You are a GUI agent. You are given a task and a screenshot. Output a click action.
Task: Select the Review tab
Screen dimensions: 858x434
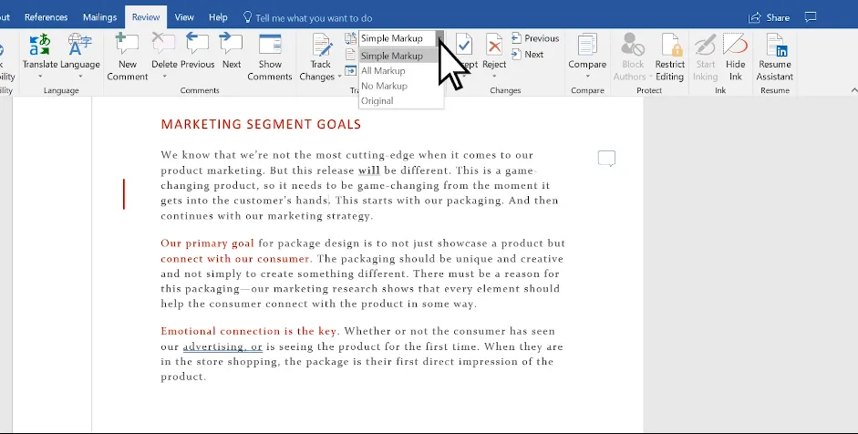146,17
